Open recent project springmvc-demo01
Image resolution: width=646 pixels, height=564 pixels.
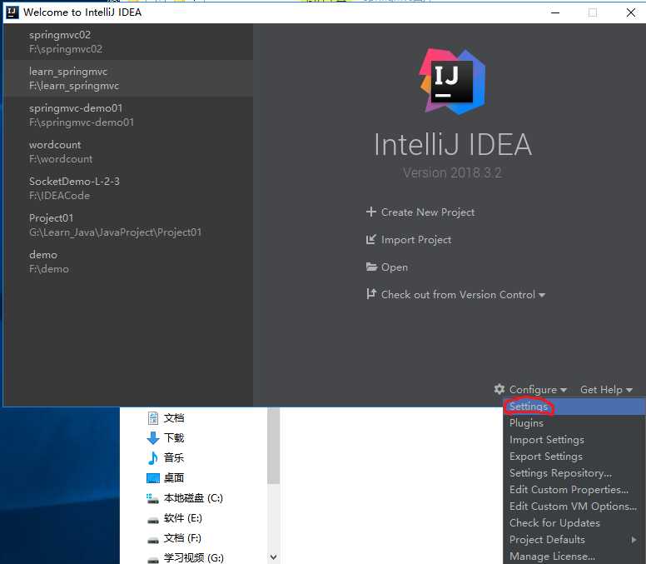128,115
